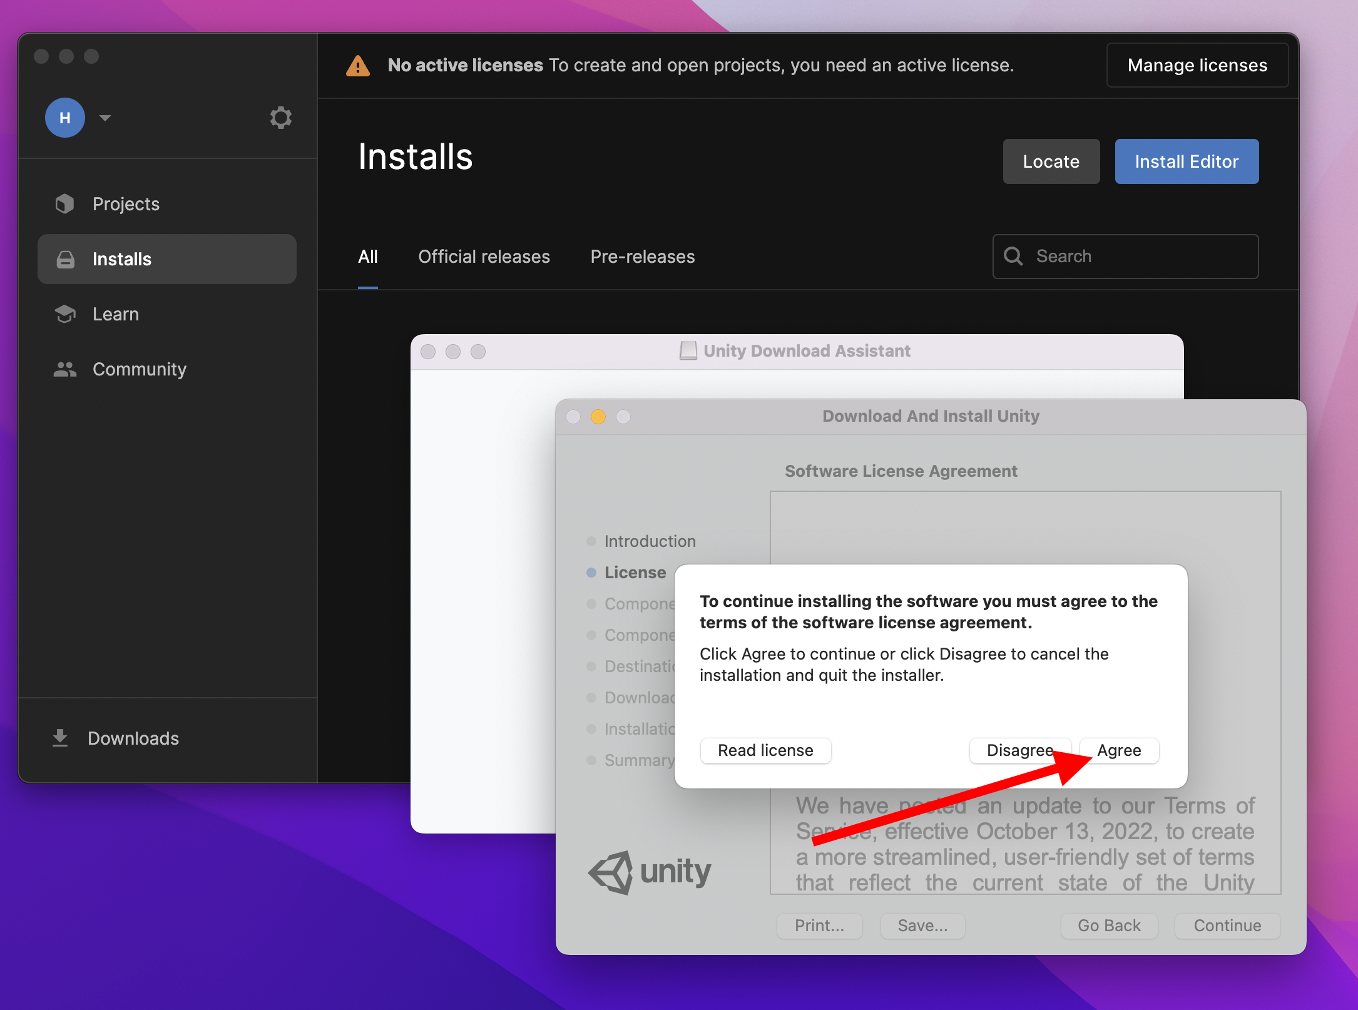The height and width of the screenshot is (1010, 1358).
Task: Open the preferences gear icon
Action: coord(280,118)
